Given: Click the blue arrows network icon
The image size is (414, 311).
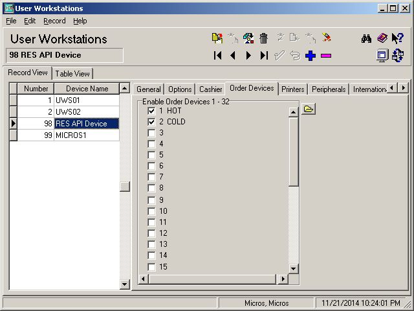Looking at the screenshot, I should pos(398,56).
